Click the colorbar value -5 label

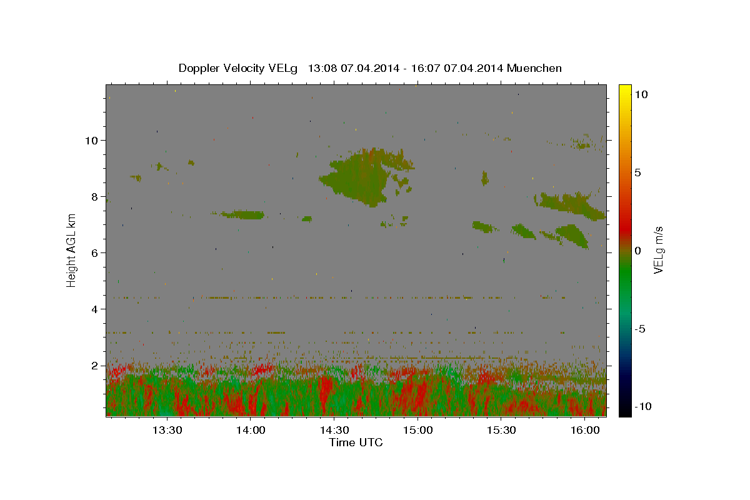640,329
